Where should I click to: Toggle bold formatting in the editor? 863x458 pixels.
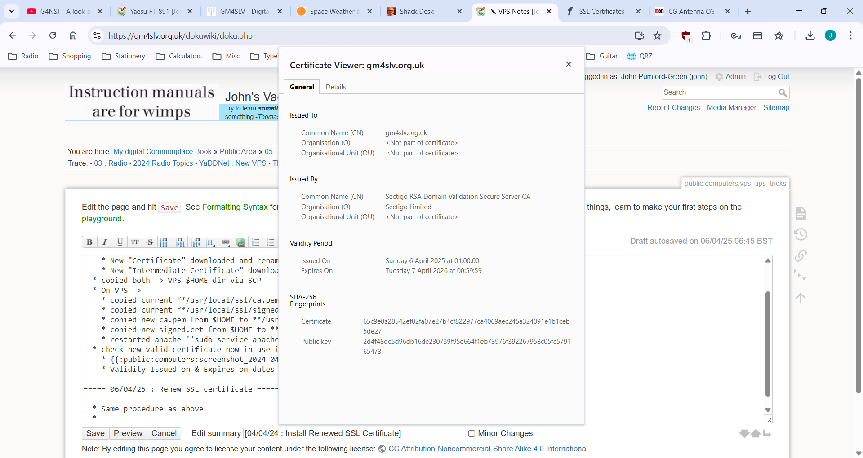tap(89, 242)
